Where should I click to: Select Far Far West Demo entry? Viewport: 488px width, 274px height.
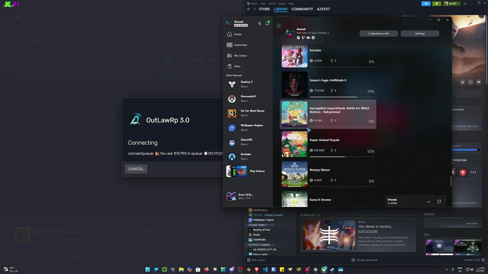click(248, 113)
